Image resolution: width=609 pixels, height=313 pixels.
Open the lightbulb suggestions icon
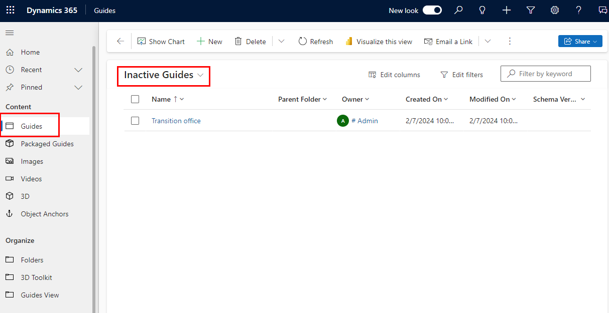click(x=482, y=10)
